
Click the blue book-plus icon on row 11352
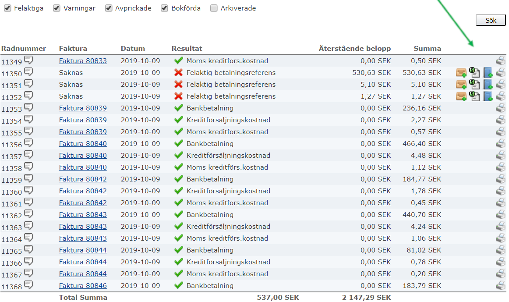click(x=488, y=96)
